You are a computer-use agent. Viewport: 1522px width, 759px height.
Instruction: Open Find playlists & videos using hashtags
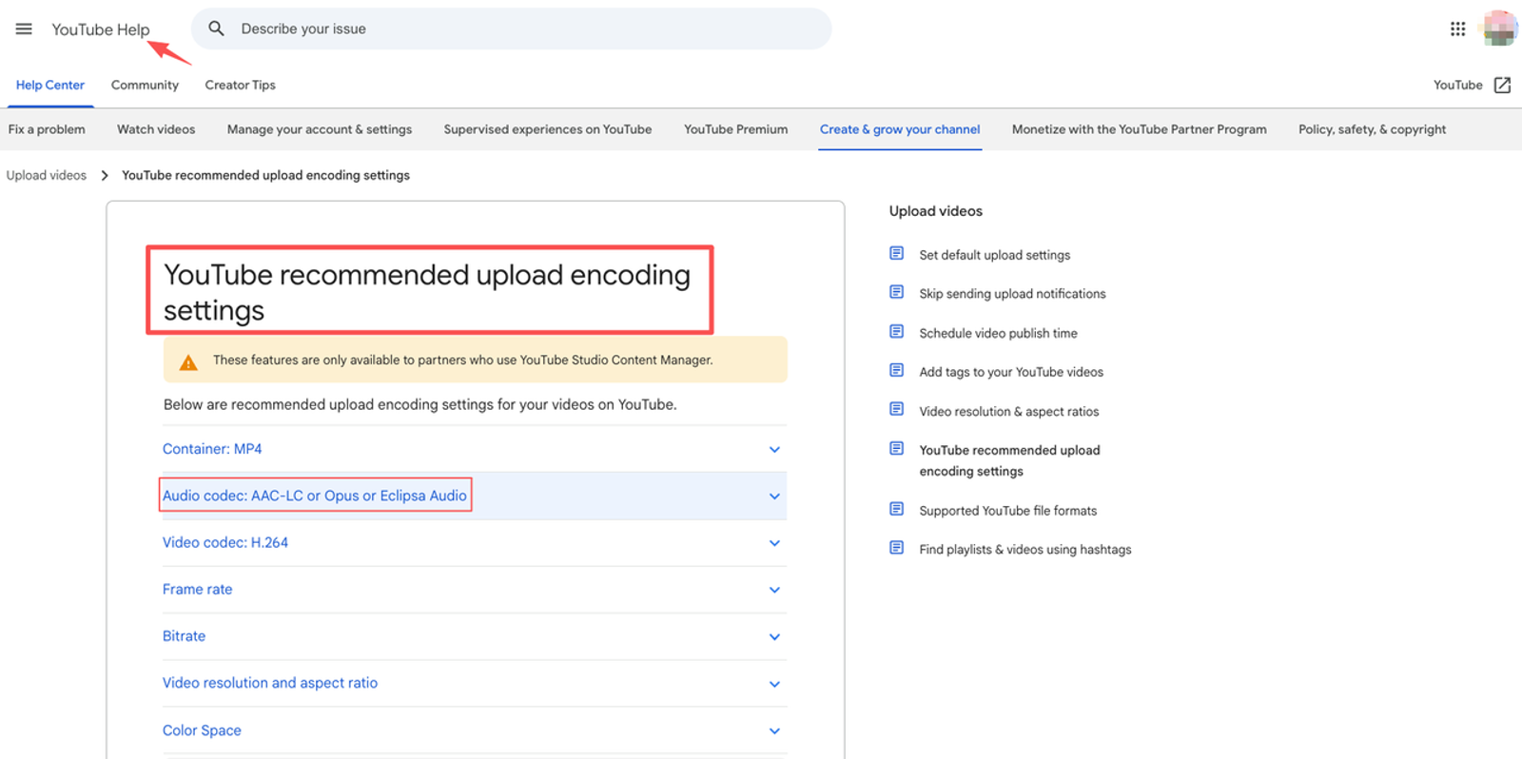coord(1025,550)
